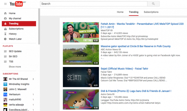Click the sidebar scrollbar
This screenshot has height=111, width=187.
tap(39, 26)
